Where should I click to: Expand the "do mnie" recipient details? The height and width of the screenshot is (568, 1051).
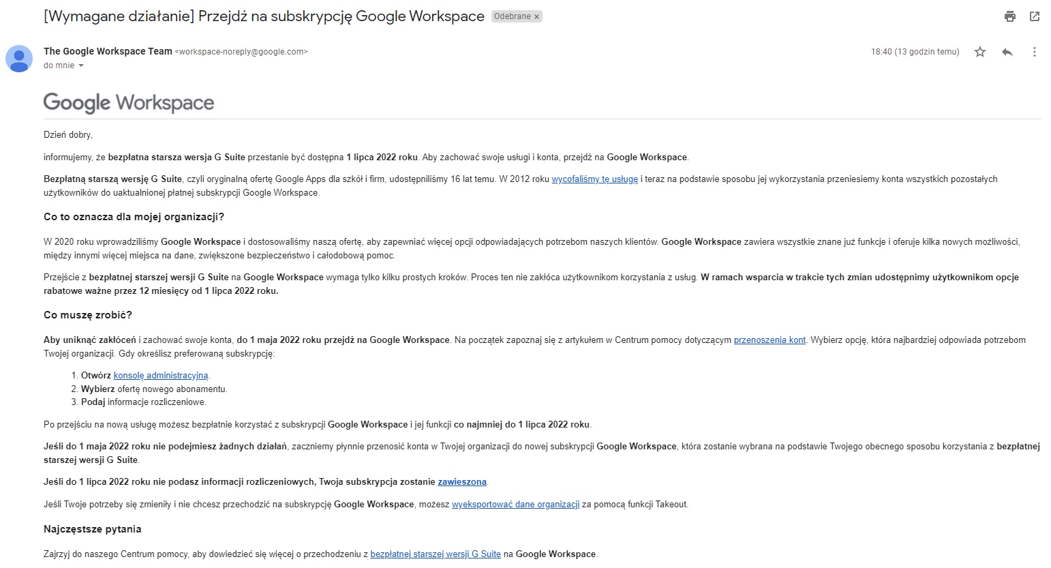63,65
